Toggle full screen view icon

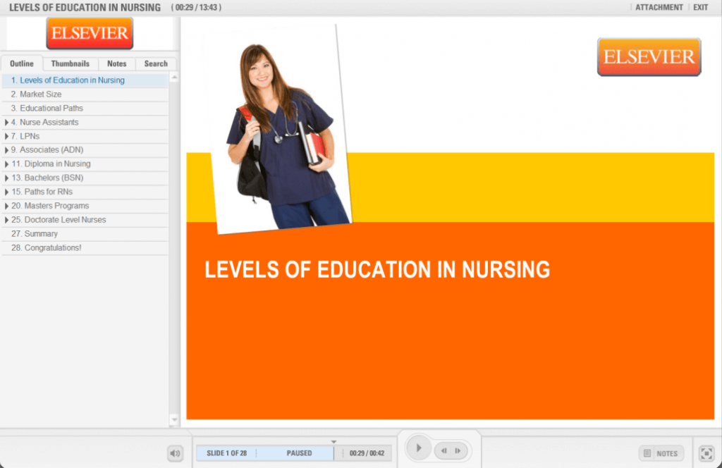(706, 453)
